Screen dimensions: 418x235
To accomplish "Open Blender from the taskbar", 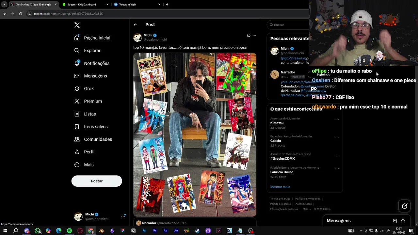I will tap(101, 231).
